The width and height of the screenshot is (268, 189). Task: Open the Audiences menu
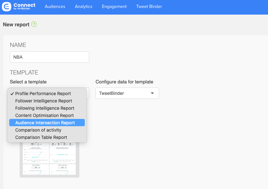(x=55, y=6)
